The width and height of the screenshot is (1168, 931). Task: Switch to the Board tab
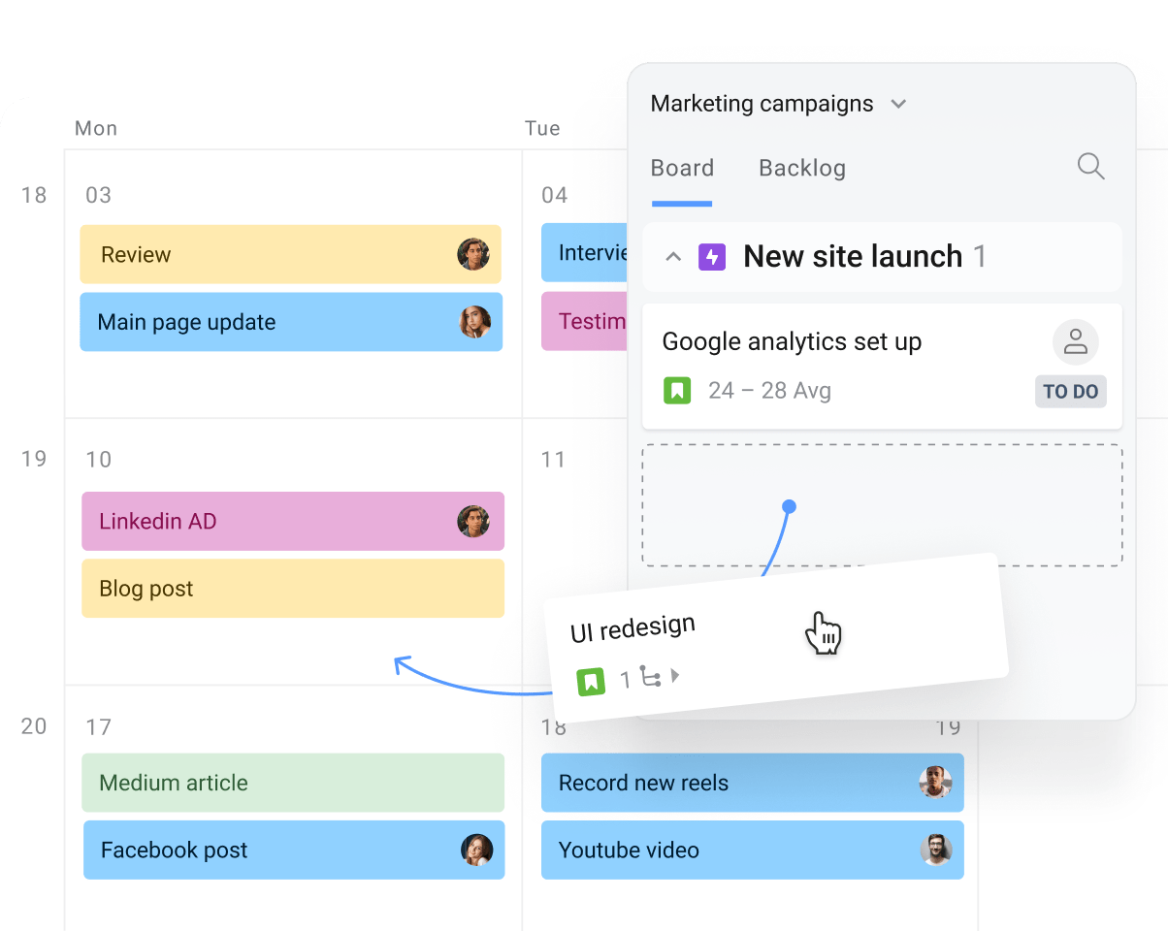[682, 167]
